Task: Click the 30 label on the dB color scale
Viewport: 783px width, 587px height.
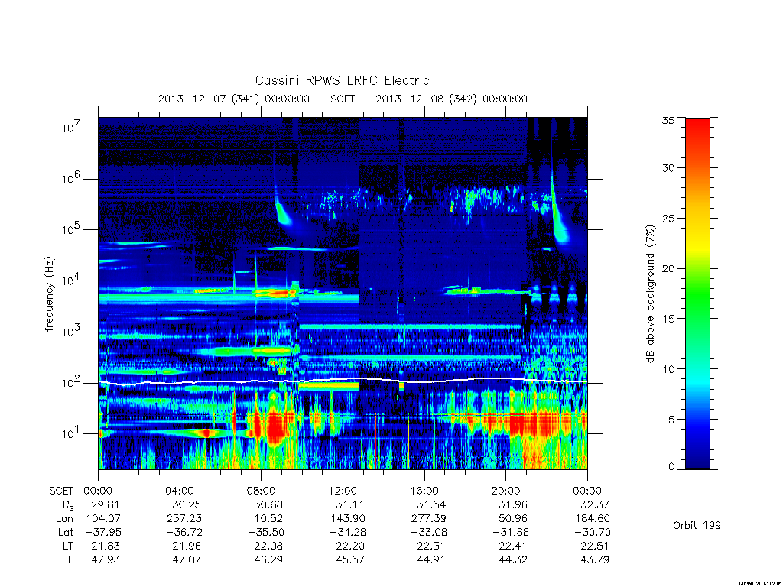Action: (668, 167)
